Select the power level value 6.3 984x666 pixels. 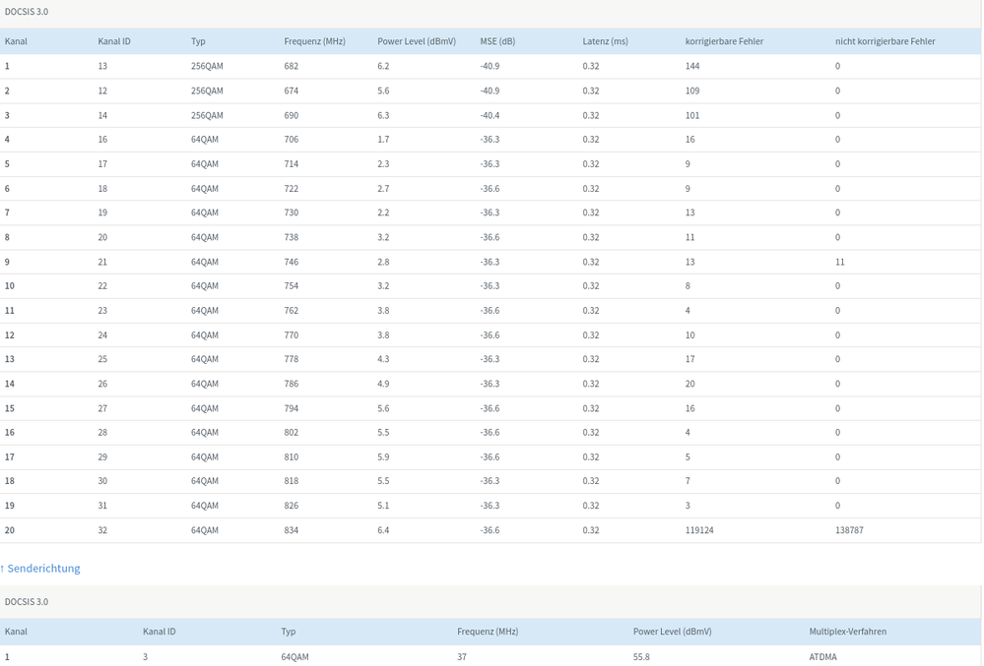383,115
